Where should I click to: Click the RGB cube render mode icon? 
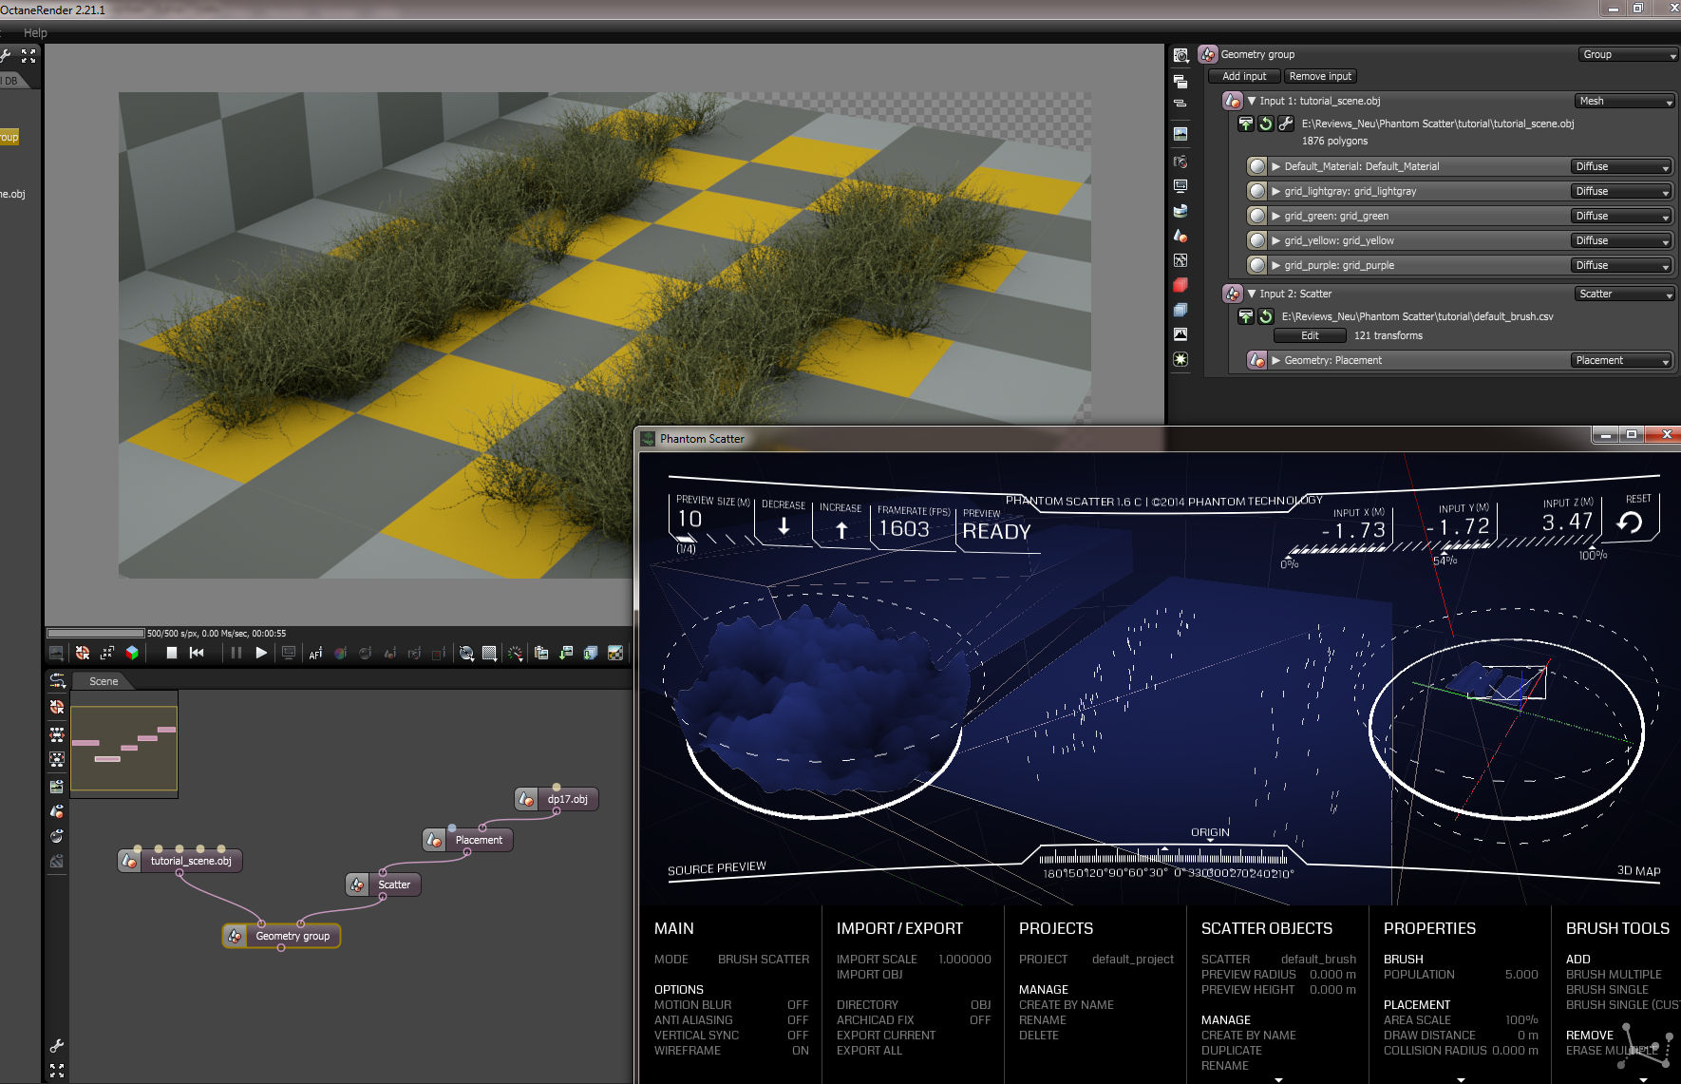pos(132,653)
